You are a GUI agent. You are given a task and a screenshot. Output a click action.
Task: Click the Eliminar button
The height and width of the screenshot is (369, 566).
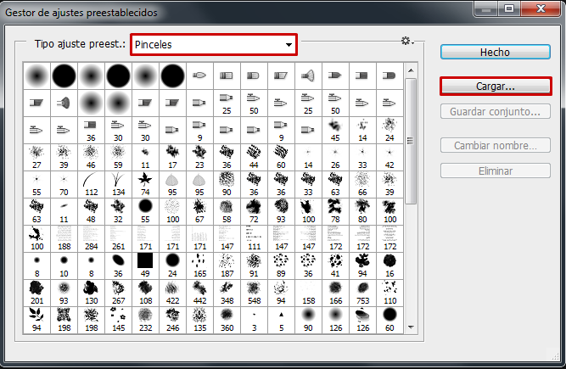[495, 171]
